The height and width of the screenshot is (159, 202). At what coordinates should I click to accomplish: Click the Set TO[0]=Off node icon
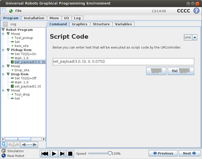[12, 78]
